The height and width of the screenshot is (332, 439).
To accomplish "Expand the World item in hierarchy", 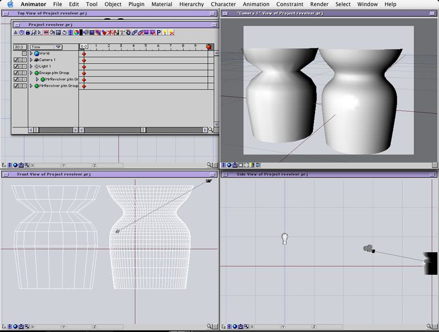I will click(x=31, y=53).
